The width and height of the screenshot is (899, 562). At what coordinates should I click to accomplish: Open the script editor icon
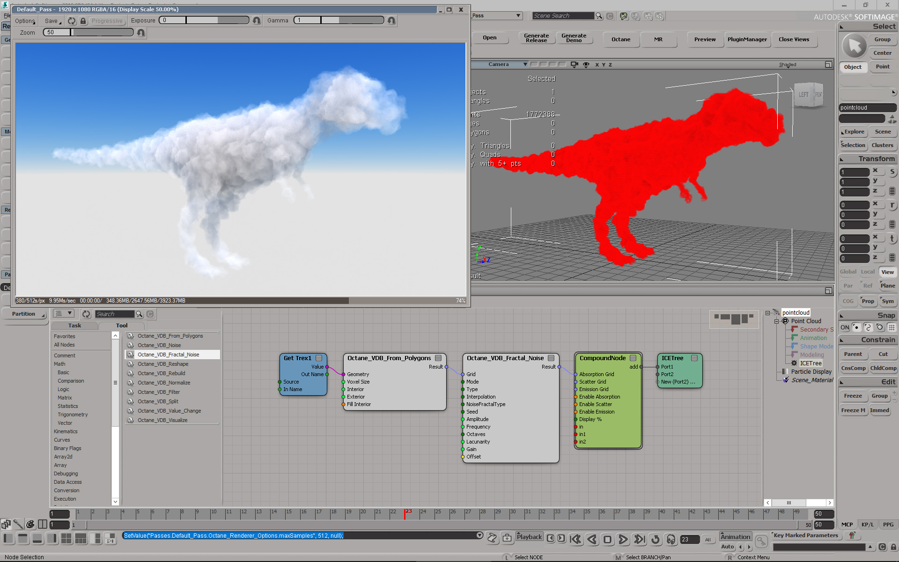[x=492, y=538]
